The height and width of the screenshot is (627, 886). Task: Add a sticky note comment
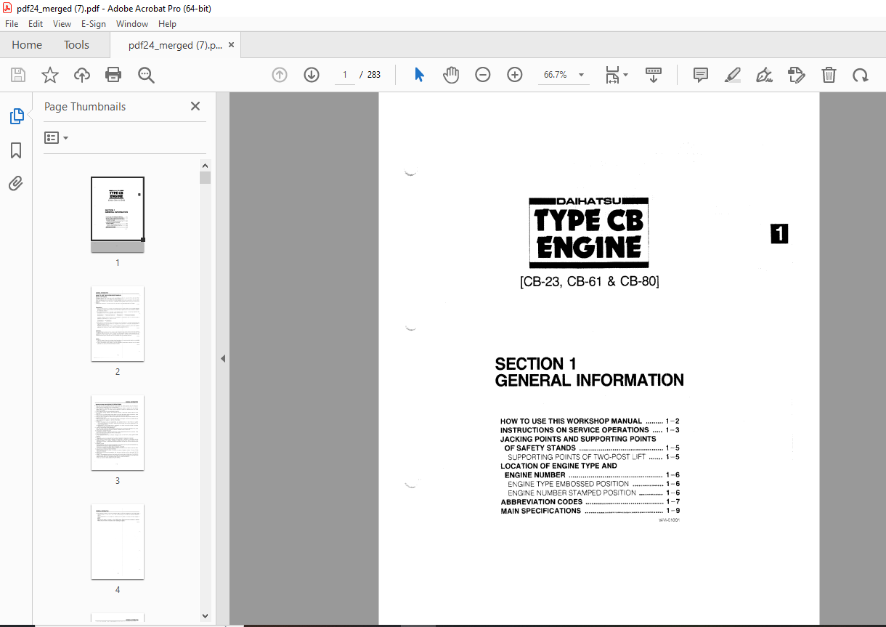(701, 75)
